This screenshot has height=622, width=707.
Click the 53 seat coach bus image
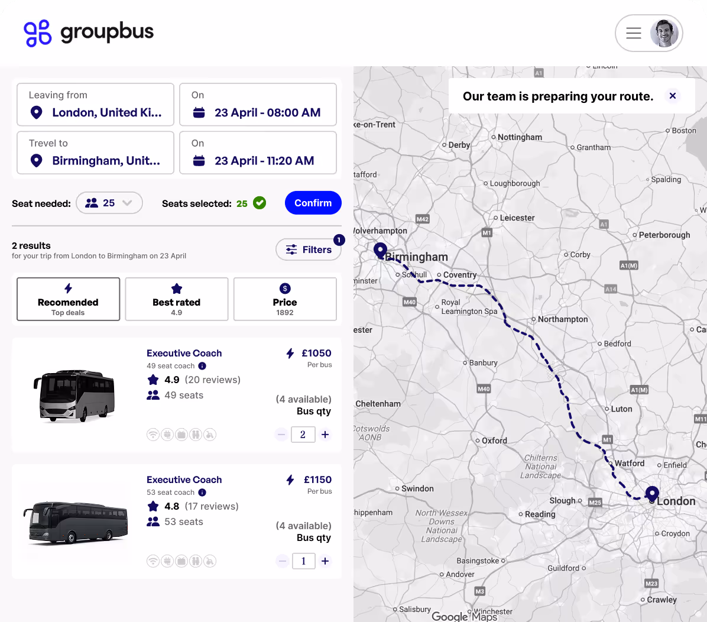tap(76, 522)
